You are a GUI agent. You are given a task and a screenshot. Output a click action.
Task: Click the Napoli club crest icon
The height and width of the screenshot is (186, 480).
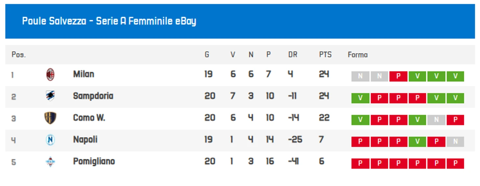(50, 140)
